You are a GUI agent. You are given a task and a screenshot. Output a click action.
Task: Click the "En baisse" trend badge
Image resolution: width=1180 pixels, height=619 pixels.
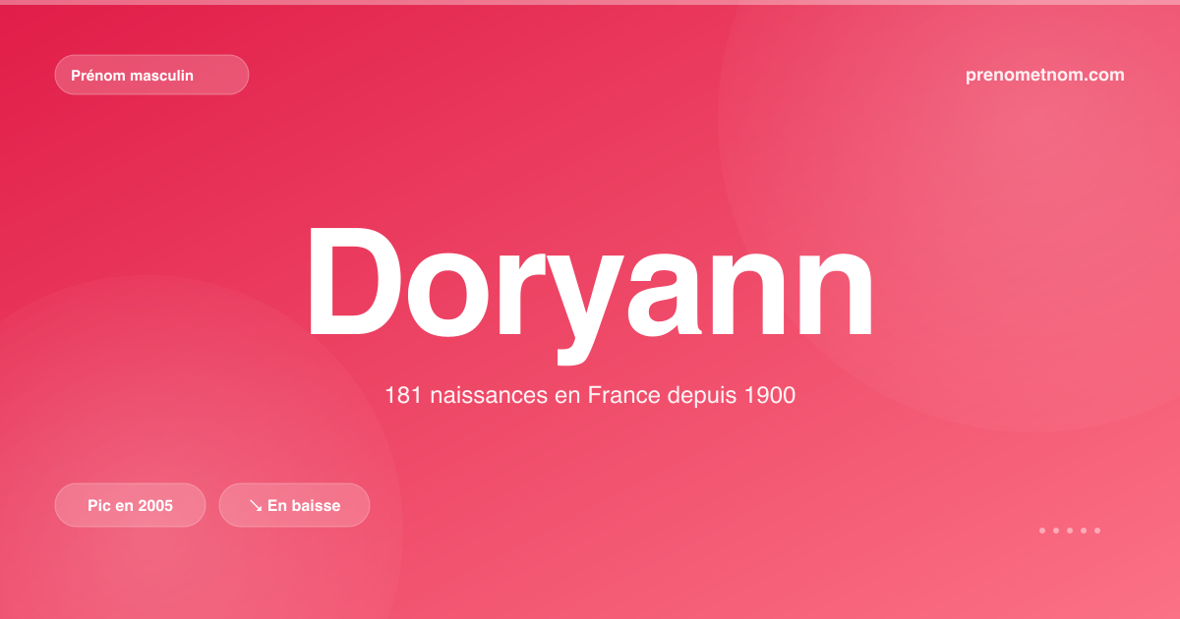[294, 505]
